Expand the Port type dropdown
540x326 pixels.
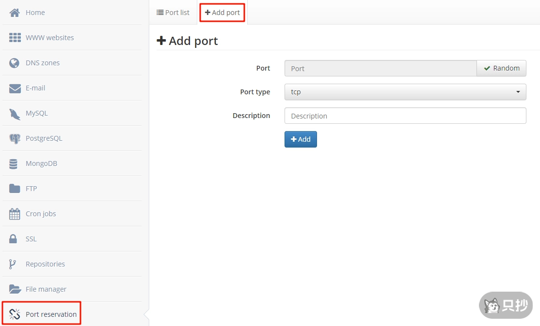(405, 92)
